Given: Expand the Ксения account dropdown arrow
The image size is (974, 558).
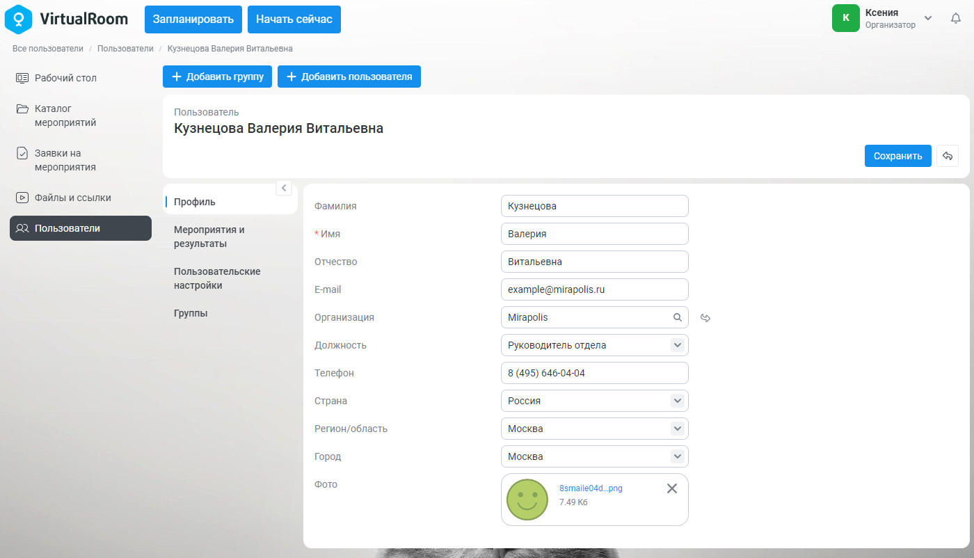Looking at the screenshot, I should (x=928, y=17).
